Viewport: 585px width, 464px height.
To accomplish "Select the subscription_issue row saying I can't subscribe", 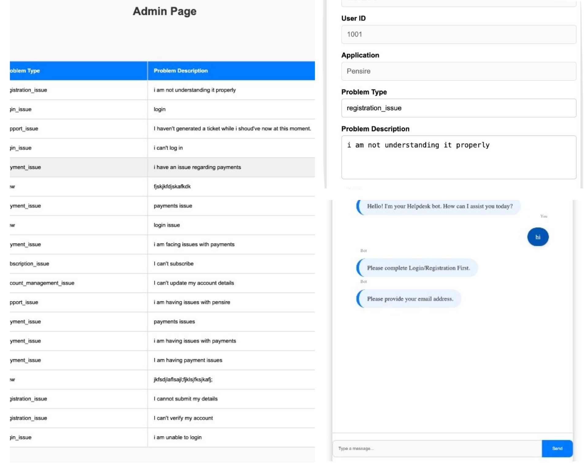I will pos(158,264).
